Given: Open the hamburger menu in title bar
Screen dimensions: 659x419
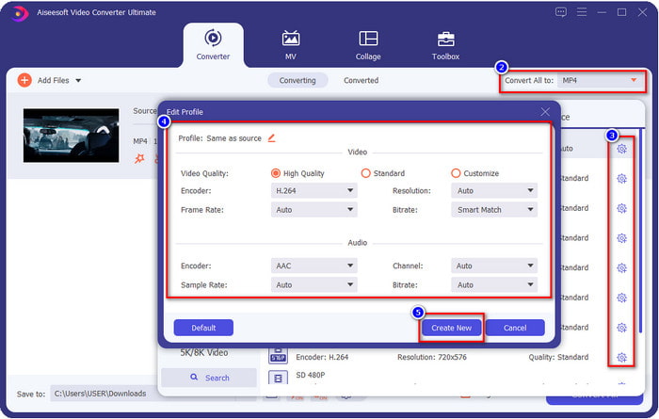Looking at the screenshot, I should (582, 12).
